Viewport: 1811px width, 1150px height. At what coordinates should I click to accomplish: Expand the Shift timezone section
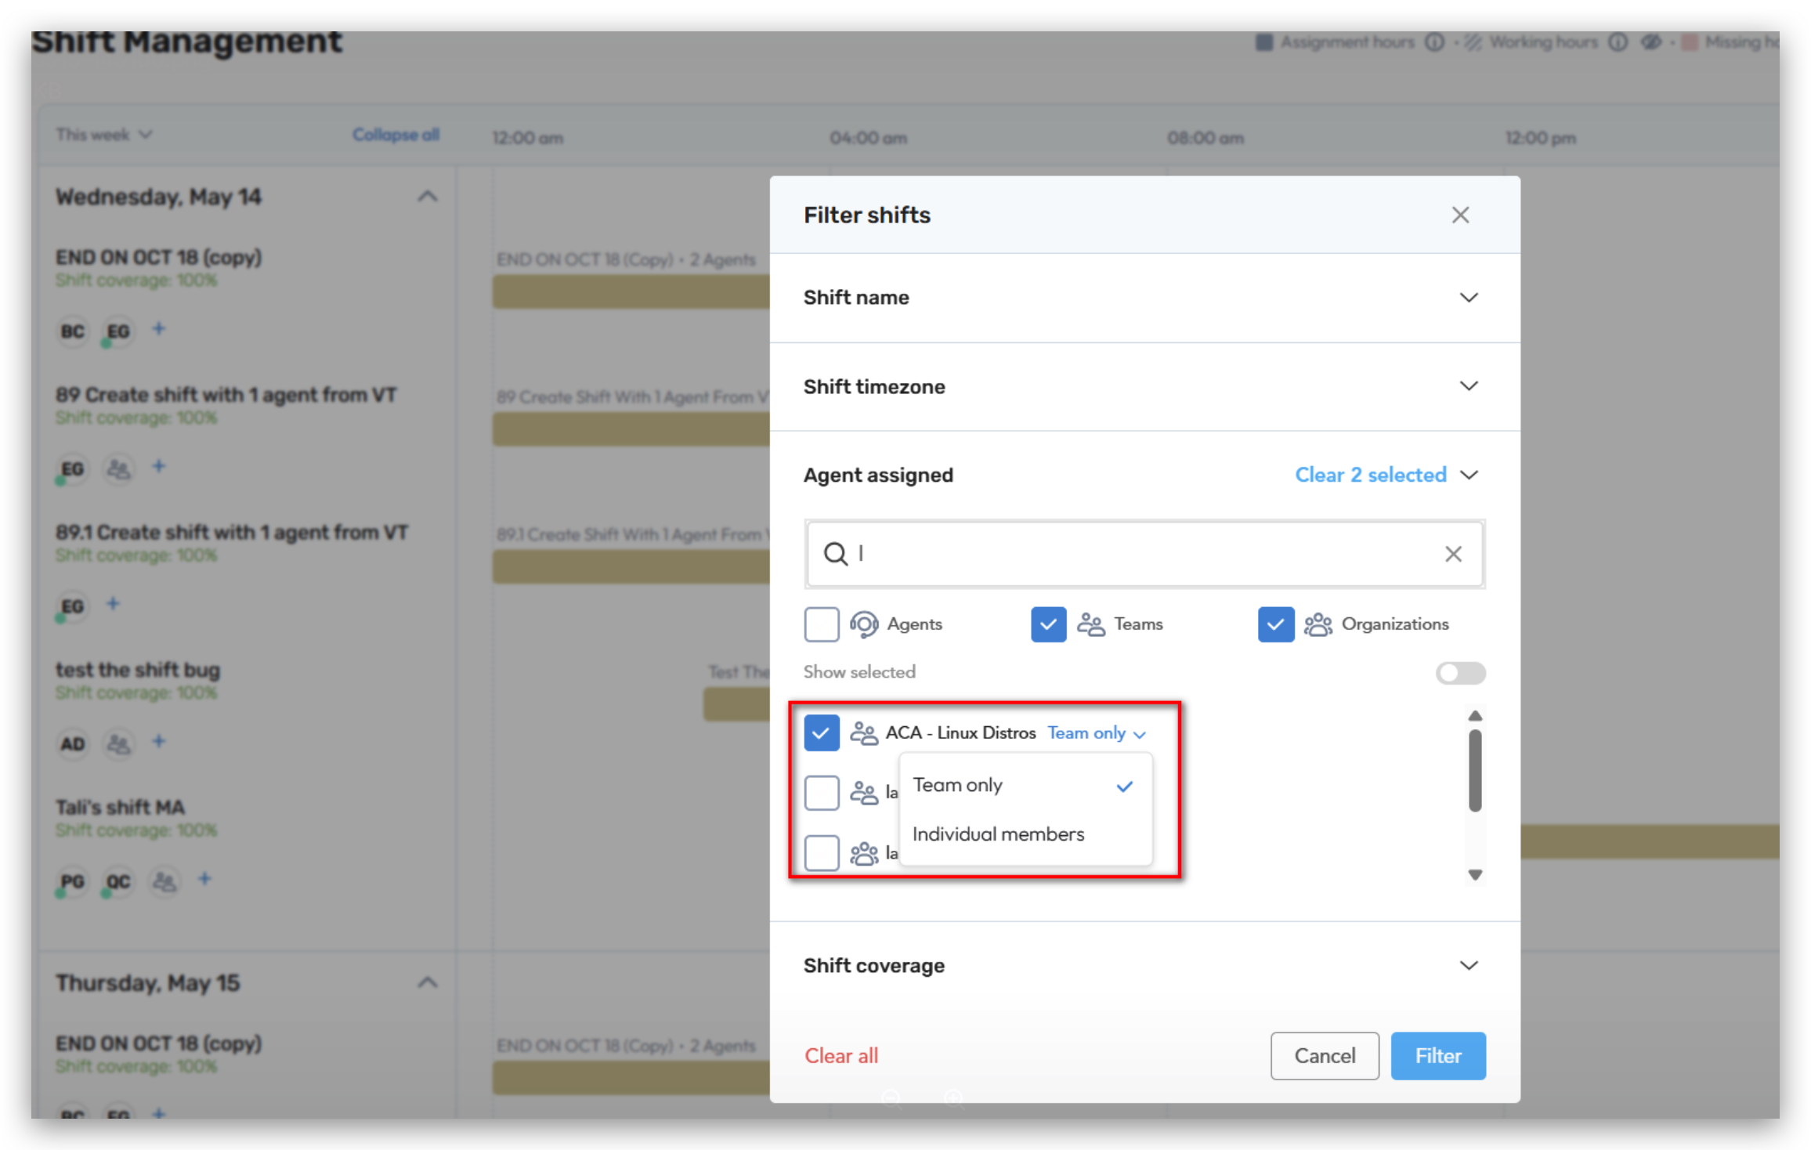click(x=1468, y=386)
